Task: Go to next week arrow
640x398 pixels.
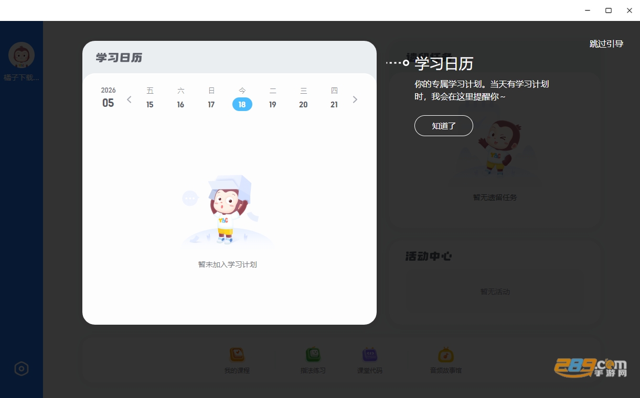Action: [x=355, y=99]
